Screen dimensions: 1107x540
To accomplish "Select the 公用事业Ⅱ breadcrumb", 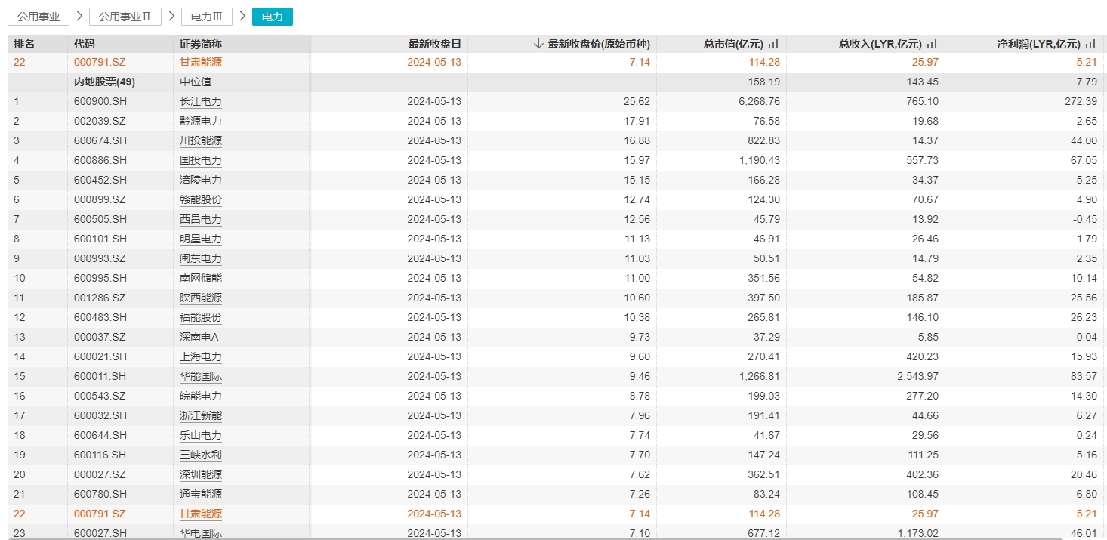I will pyautogui.click(x=125, y=17).
